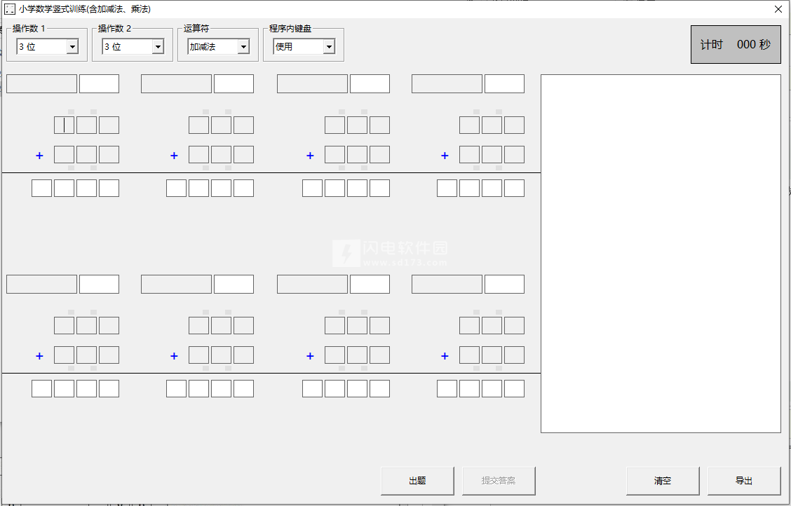Close the 小学数学竖式训练 window
Viewport: 791px width, 506px height.
coord(778,9)
